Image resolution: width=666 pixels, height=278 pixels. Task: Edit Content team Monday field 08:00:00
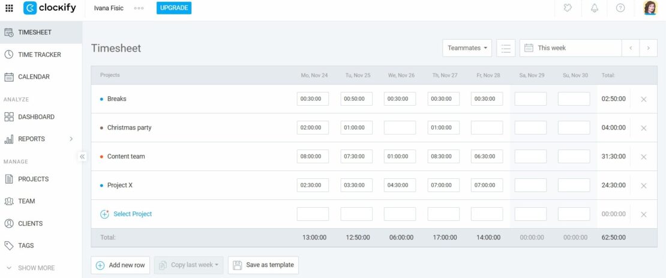click(313, 157)
